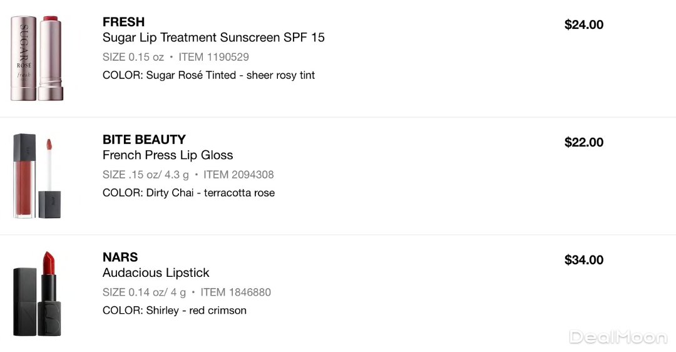Click the SIZE 0.14 oz/ 4 g text

point(144,292)
